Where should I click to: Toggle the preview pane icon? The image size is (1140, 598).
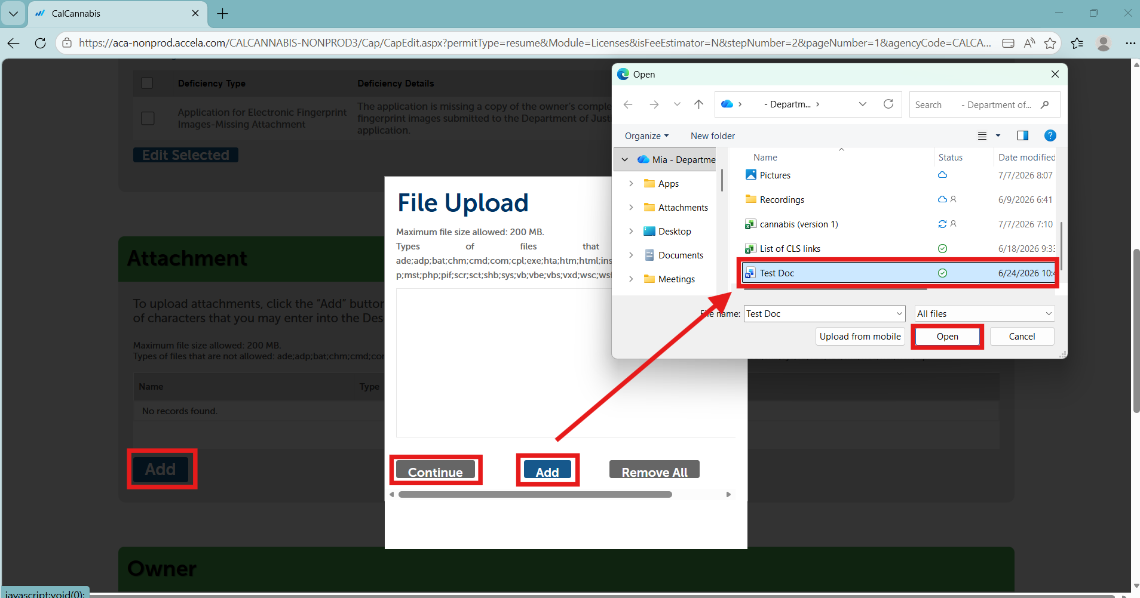tap(1023, 135)
